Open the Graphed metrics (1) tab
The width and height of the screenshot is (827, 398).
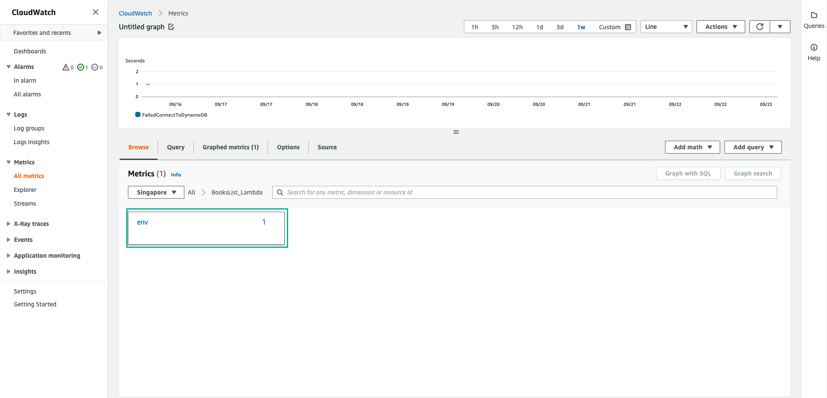pyautogui.click(x=230, y=147)
